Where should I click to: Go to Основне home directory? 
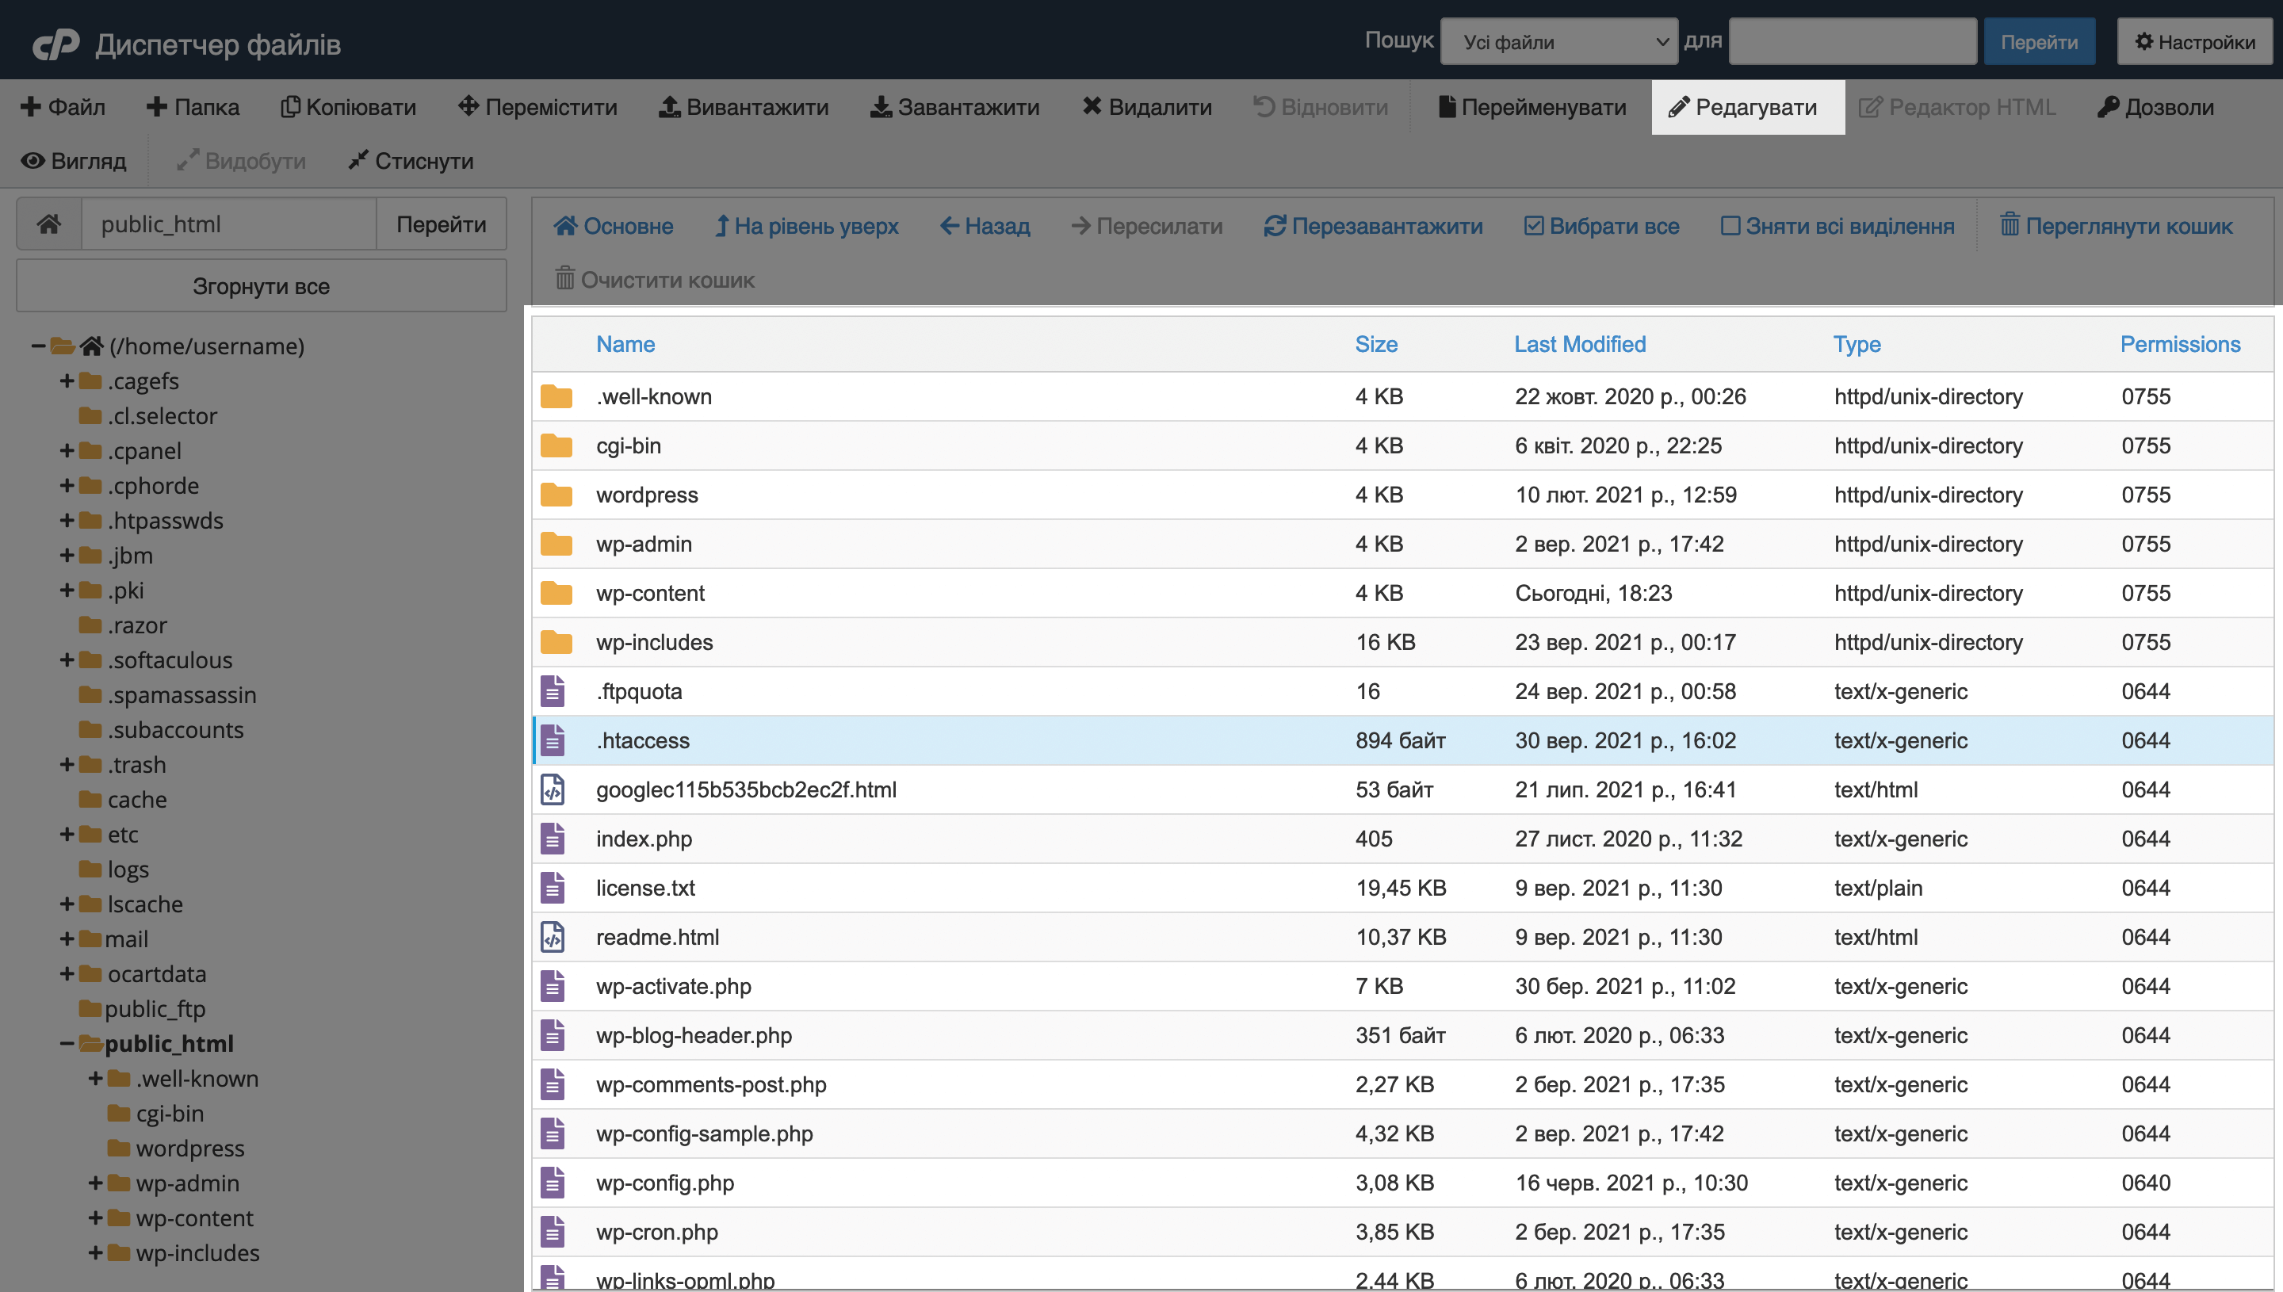(613, 226)
